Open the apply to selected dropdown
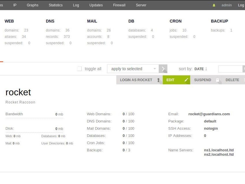This screenshot has width=245, height=184. (133, 69)
